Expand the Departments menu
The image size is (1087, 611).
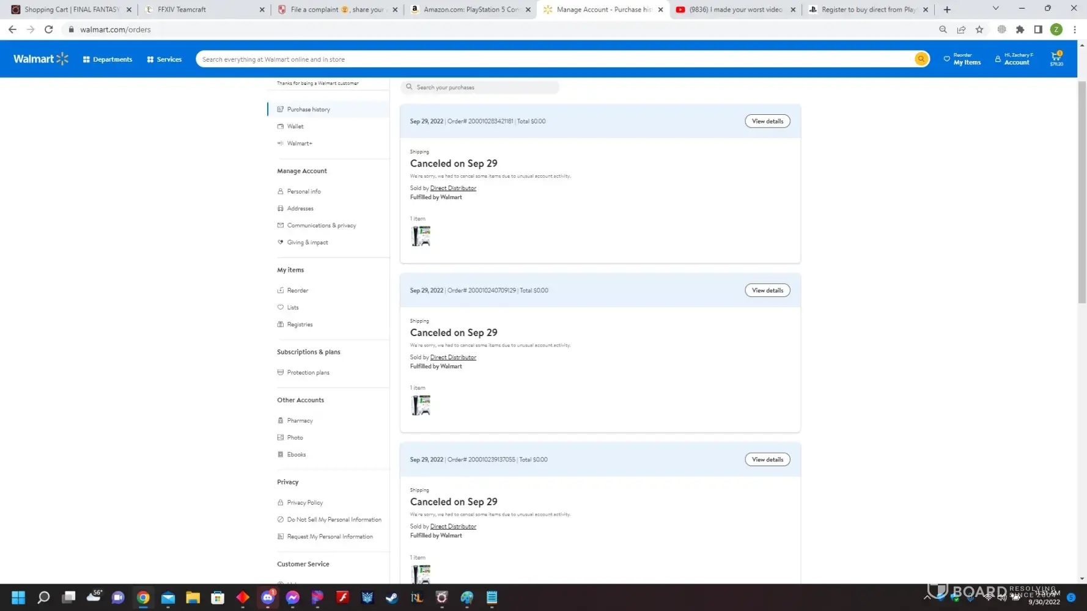108,59
